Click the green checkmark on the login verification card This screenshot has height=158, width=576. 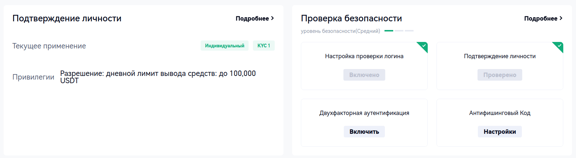pos(424,46)
